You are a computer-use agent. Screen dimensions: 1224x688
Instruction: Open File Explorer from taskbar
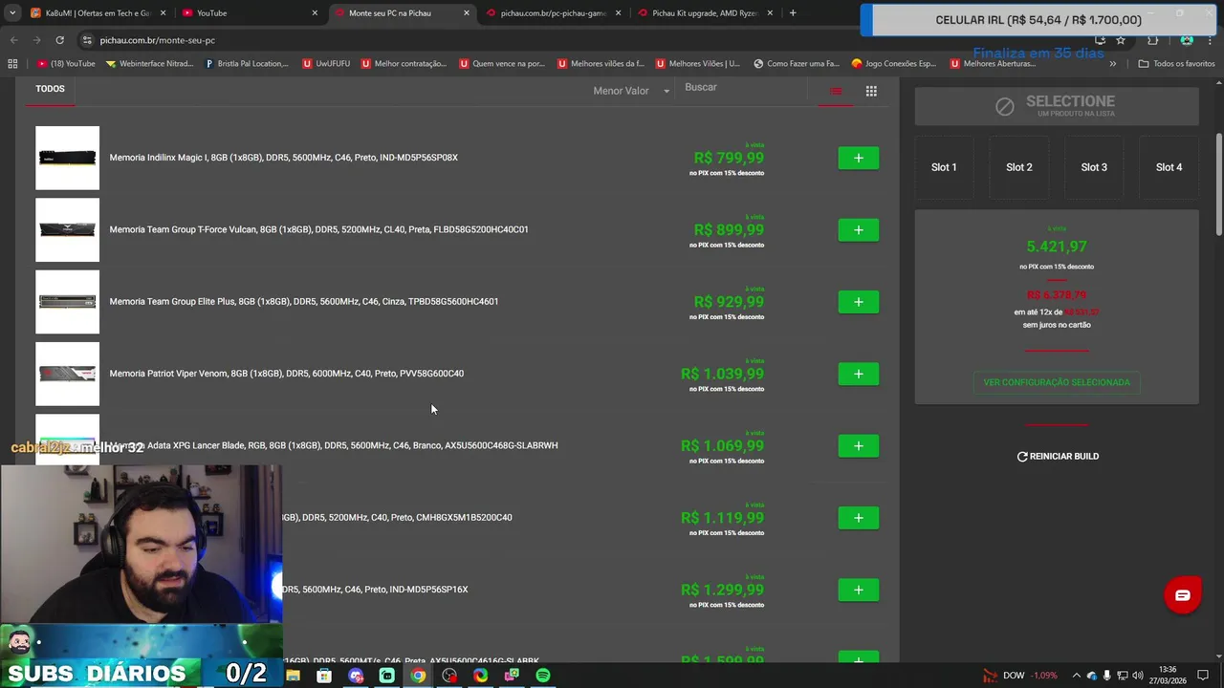tap(293, 676)
